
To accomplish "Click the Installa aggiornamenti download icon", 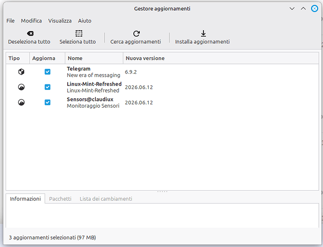I will 203,34.
